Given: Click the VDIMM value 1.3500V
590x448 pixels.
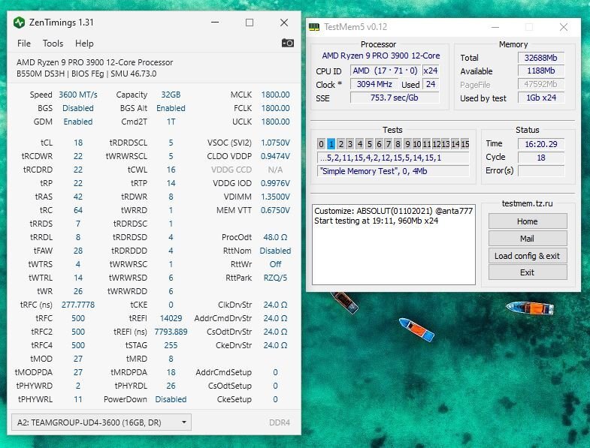Looking at the screenshot, I should coord(275,197).
